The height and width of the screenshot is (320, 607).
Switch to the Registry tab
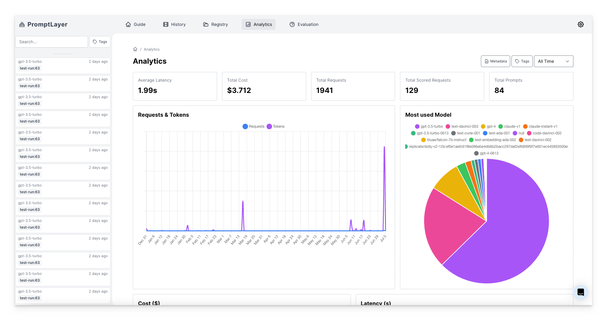point(216,24)
